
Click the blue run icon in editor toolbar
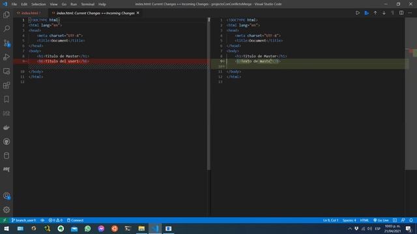(x=366, y=13)
